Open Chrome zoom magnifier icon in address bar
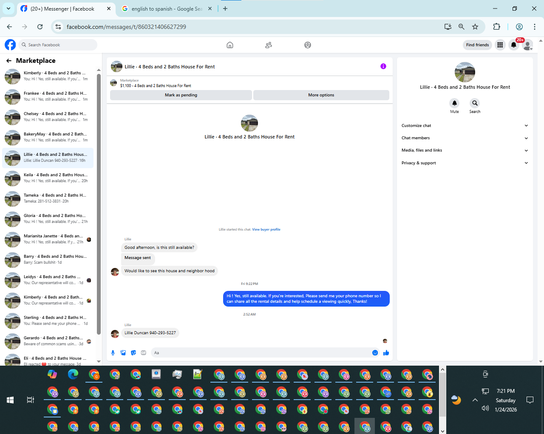Viewport: 544px width, 434px height. (x=462, y=27)
